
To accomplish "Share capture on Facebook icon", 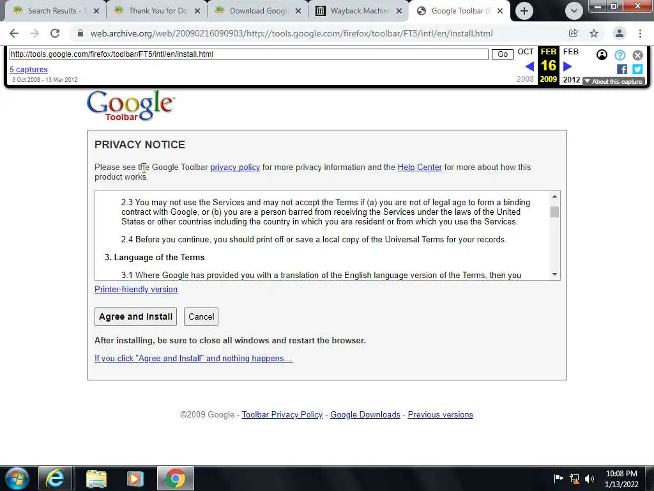I will click(x=622, y=69).
